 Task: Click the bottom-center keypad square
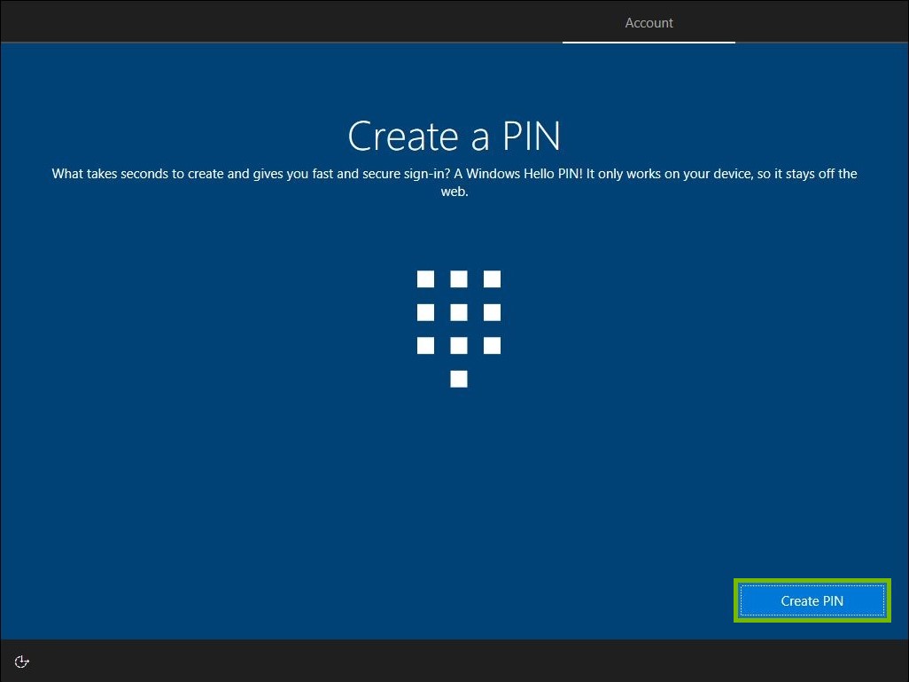(458, 345)
